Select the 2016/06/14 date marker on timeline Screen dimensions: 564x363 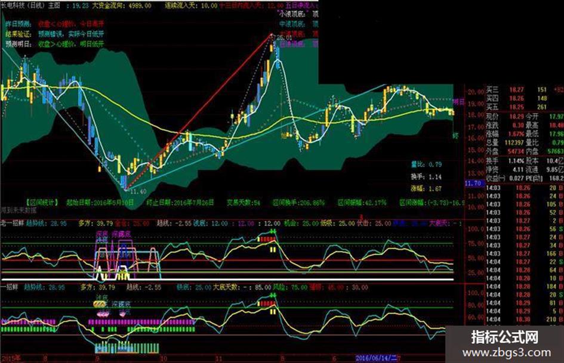(376, 358)
